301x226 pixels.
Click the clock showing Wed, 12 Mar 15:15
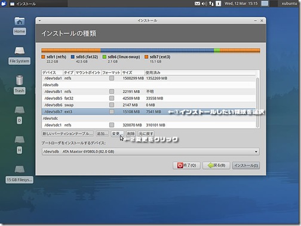[241, 4]
